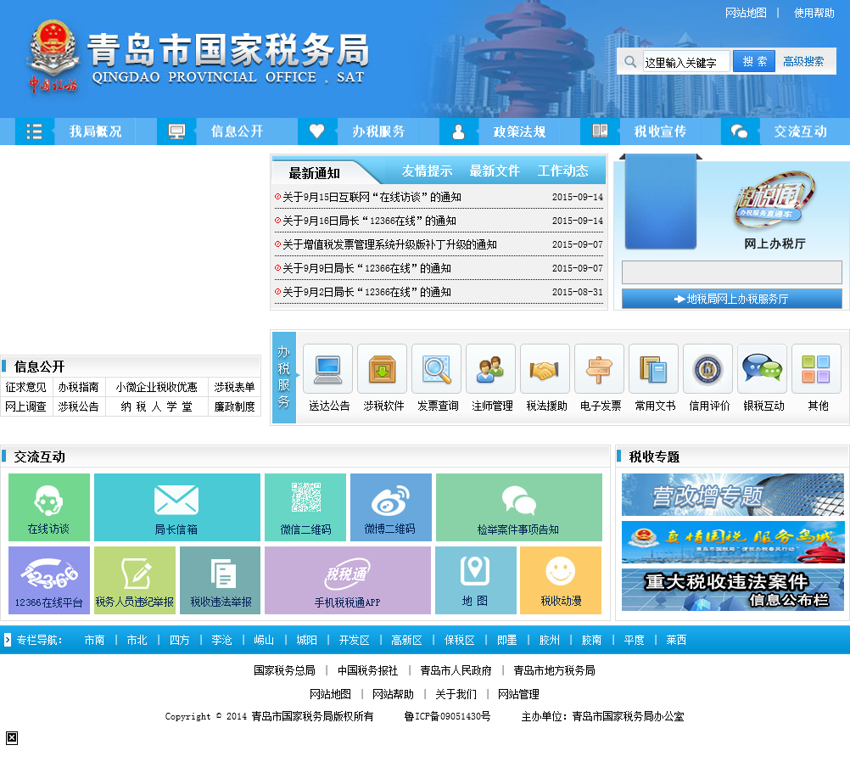Open the 检举案件事项告知 chat tile
This screenshot has width=850, height=773.
click(x=519, y=507)
